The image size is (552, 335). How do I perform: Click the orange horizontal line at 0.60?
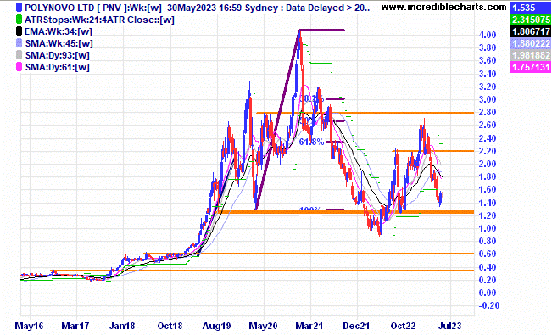309,254
